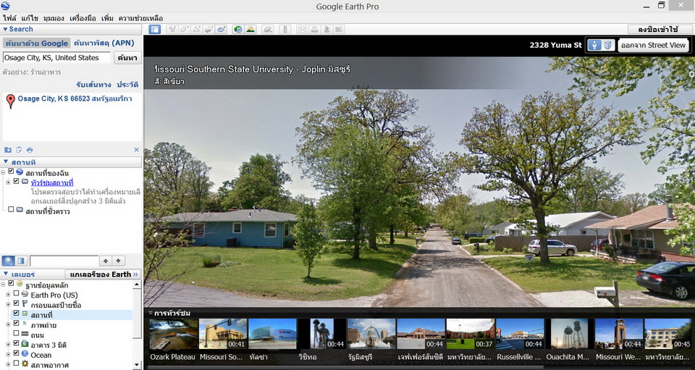Print the current view from toolbar
This screenshot has width=695, height=370.
click(315, 29)
